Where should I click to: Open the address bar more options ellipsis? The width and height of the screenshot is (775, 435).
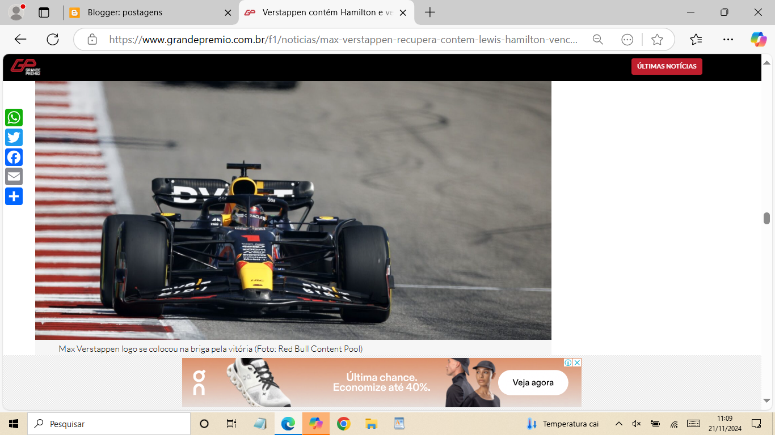point(627,40)
